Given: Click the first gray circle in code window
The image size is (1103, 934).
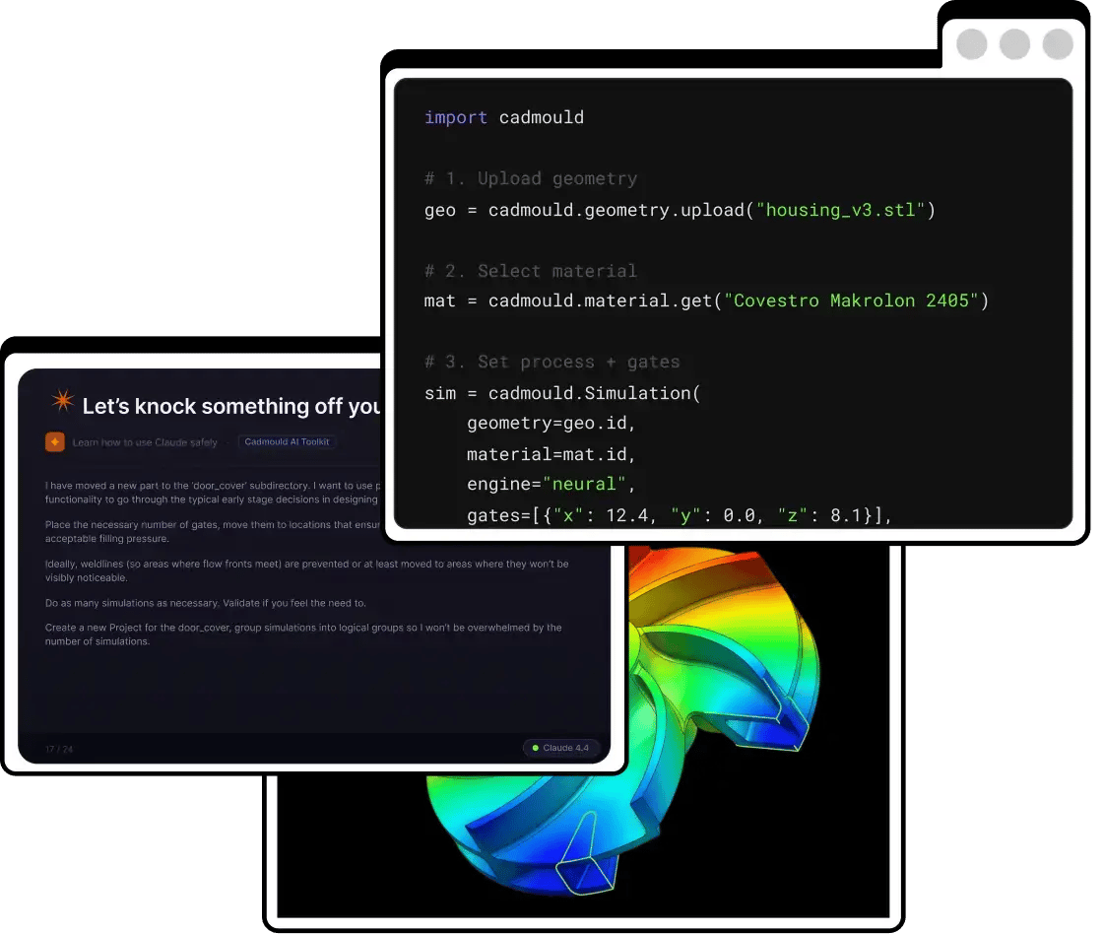Looking at the screenshot, I should pyautogui.click(x=971, y=44).
